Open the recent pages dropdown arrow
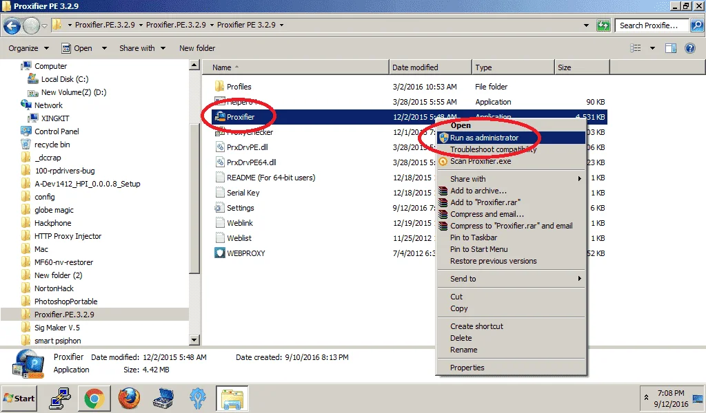706x413 pixels. tap(44, 25)
